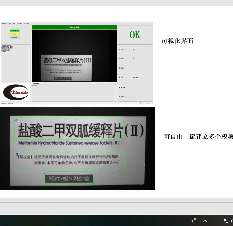Click the light blue manual mode button
The width and height of the screenshot is (233, 226).
click(x=14, y=37)
